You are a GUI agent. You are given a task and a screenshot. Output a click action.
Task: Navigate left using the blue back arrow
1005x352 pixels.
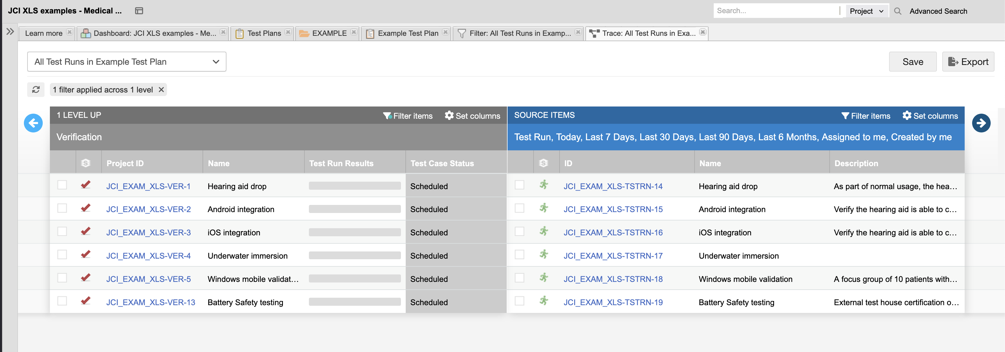click(33, 123)
